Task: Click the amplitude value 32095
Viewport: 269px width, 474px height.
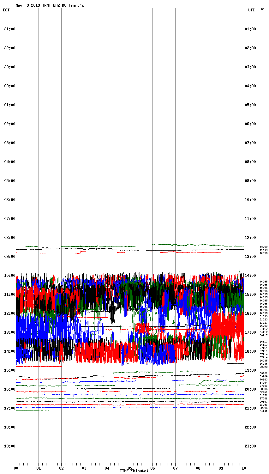Action: (264, 408)
